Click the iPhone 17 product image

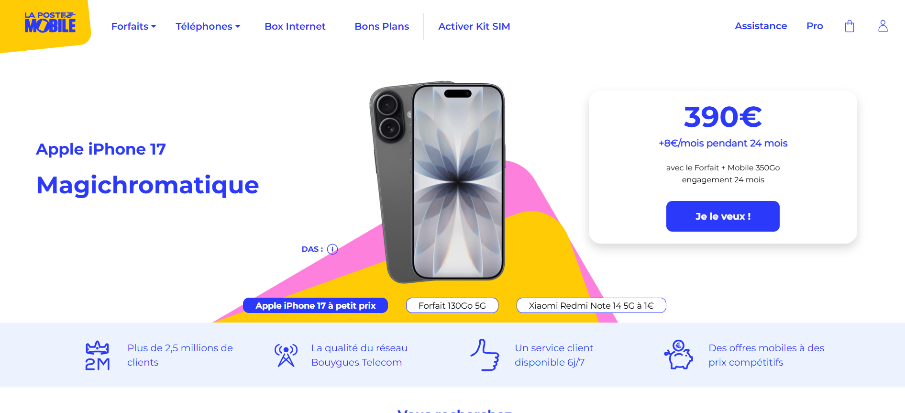[437, 182]
